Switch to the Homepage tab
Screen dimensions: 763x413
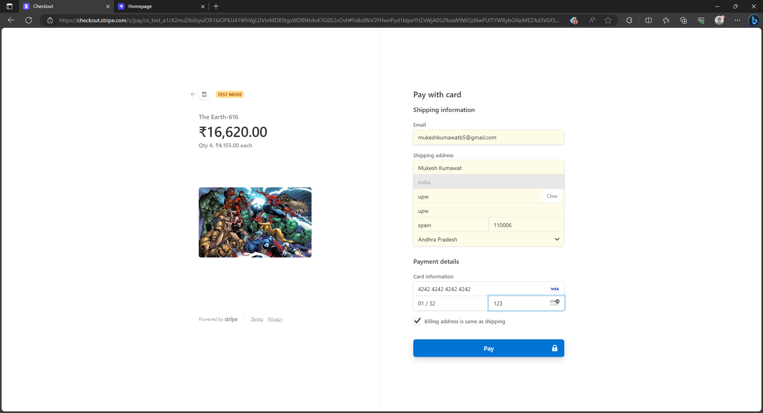pyautogui.click(x=155, y=6)
